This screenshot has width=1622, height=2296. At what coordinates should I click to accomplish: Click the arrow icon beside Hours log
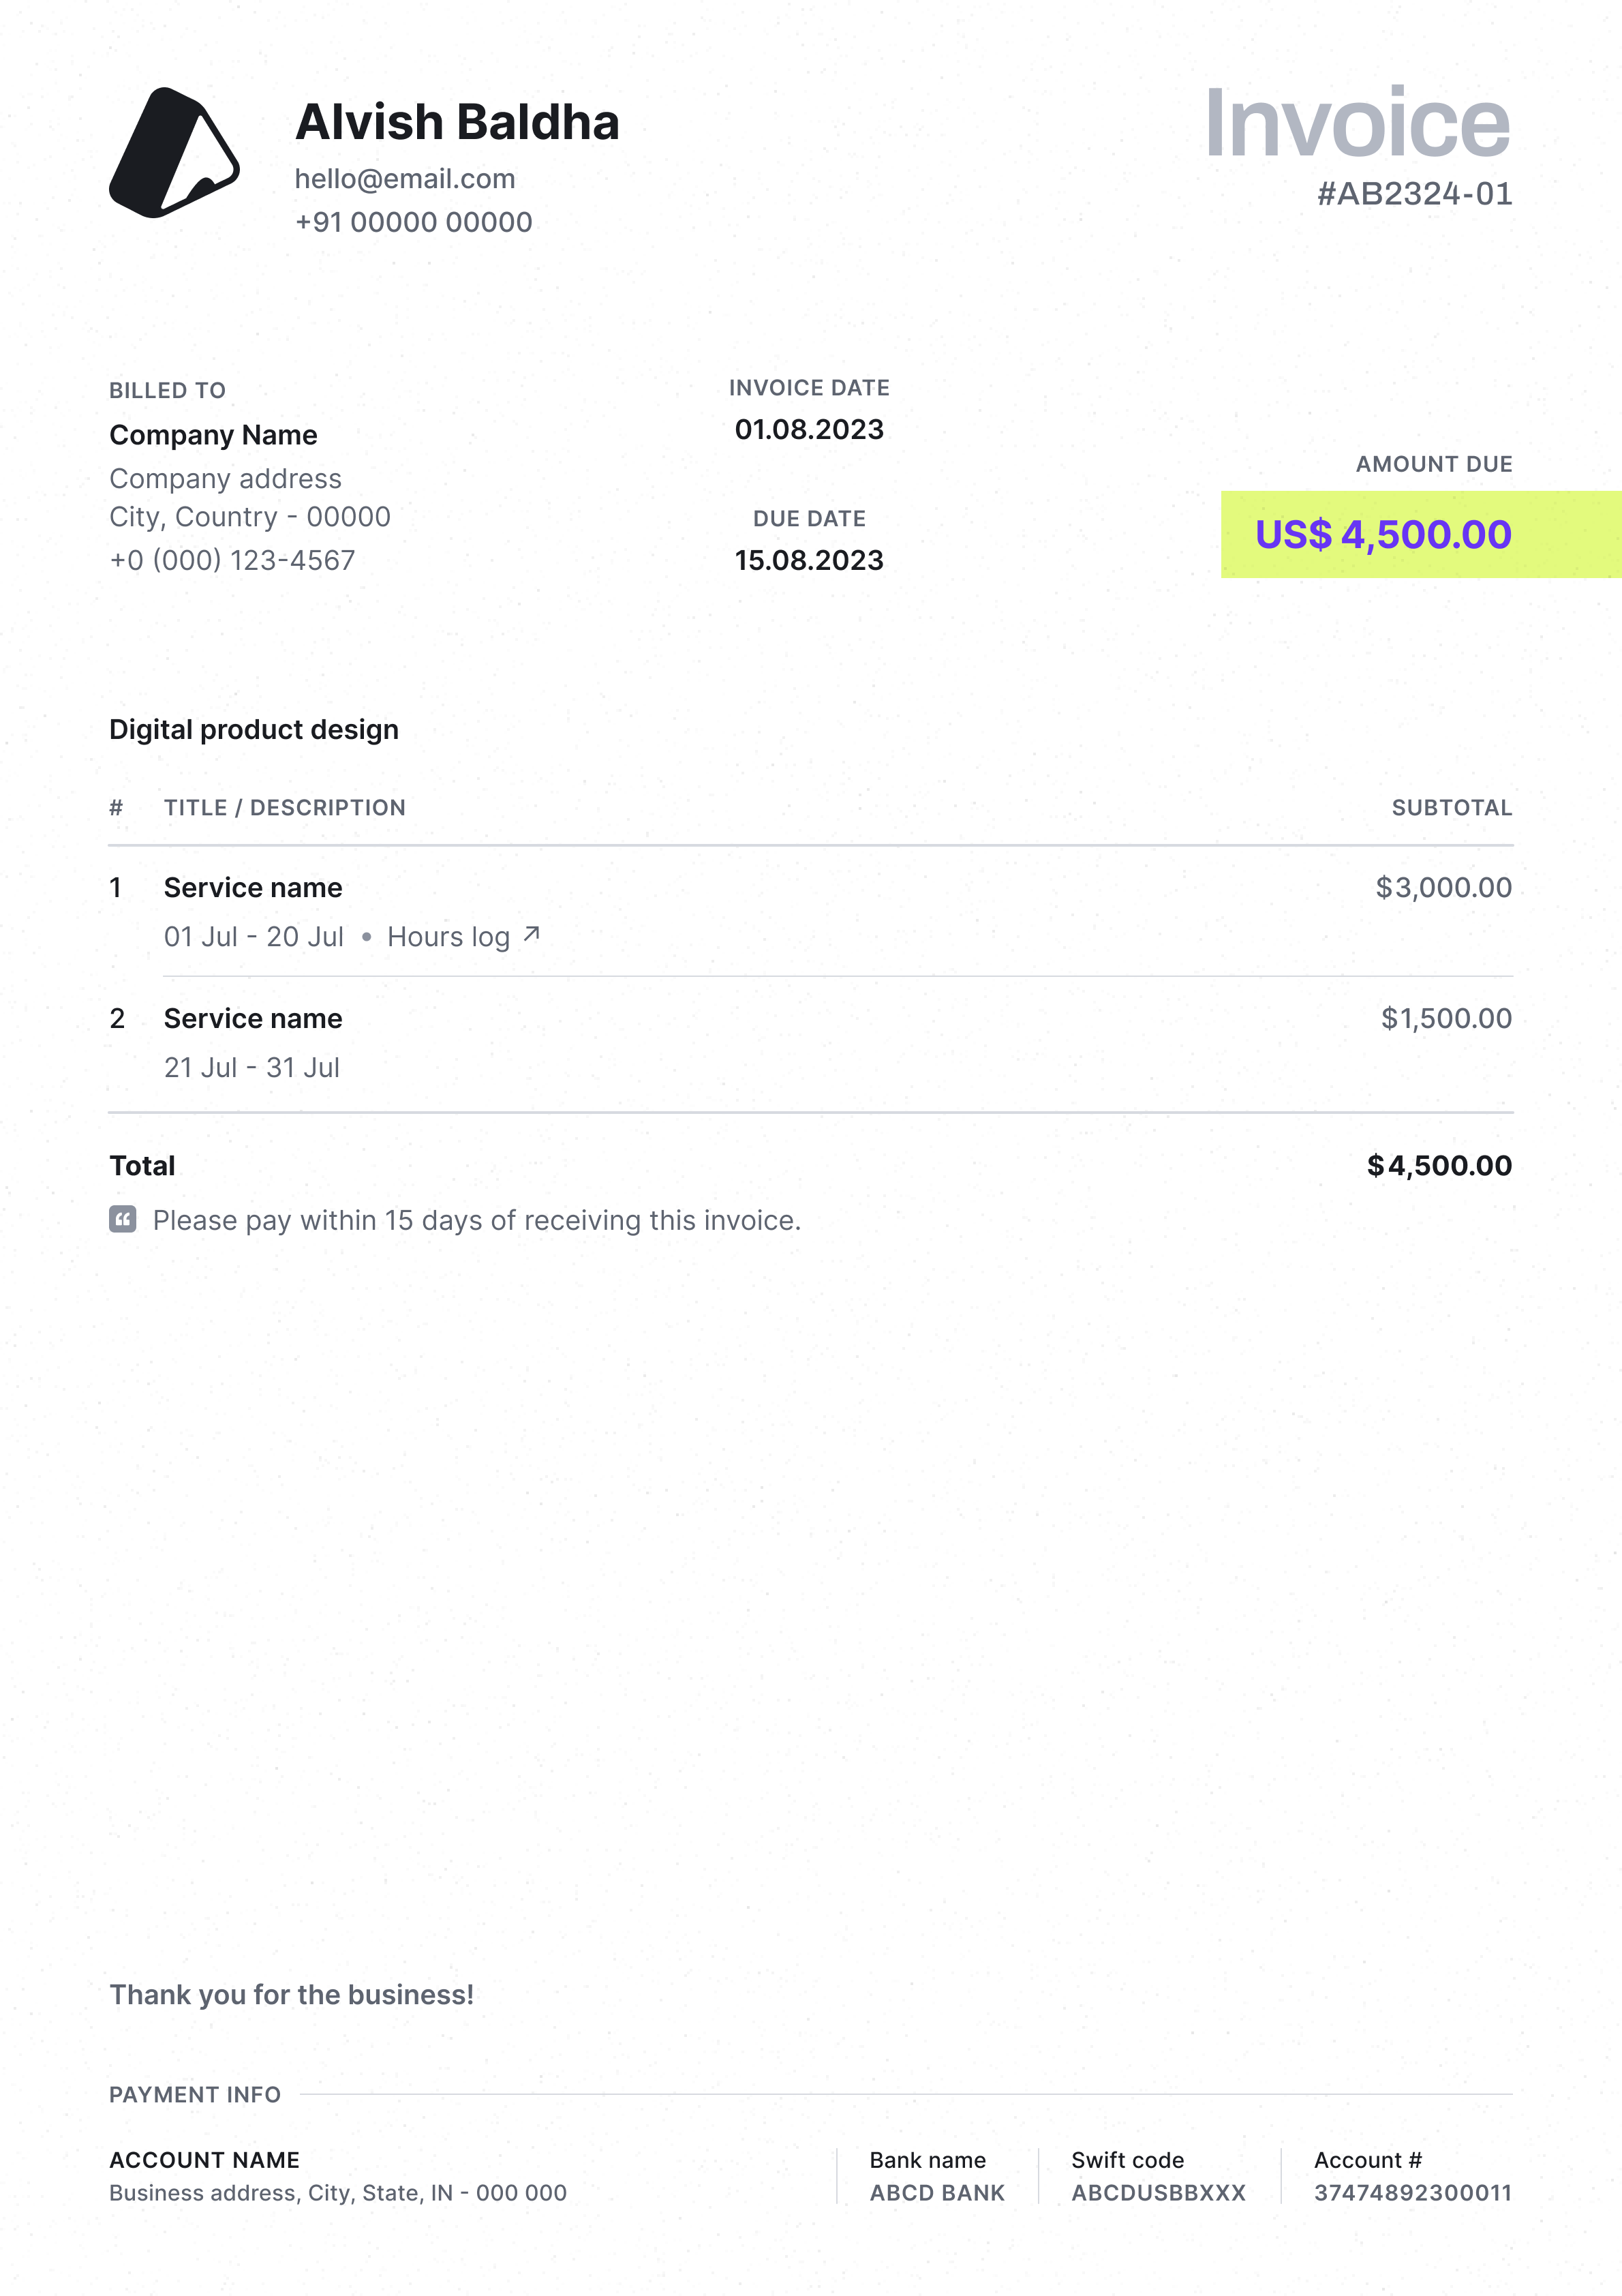pyautogui.click(x=532, y=934)
